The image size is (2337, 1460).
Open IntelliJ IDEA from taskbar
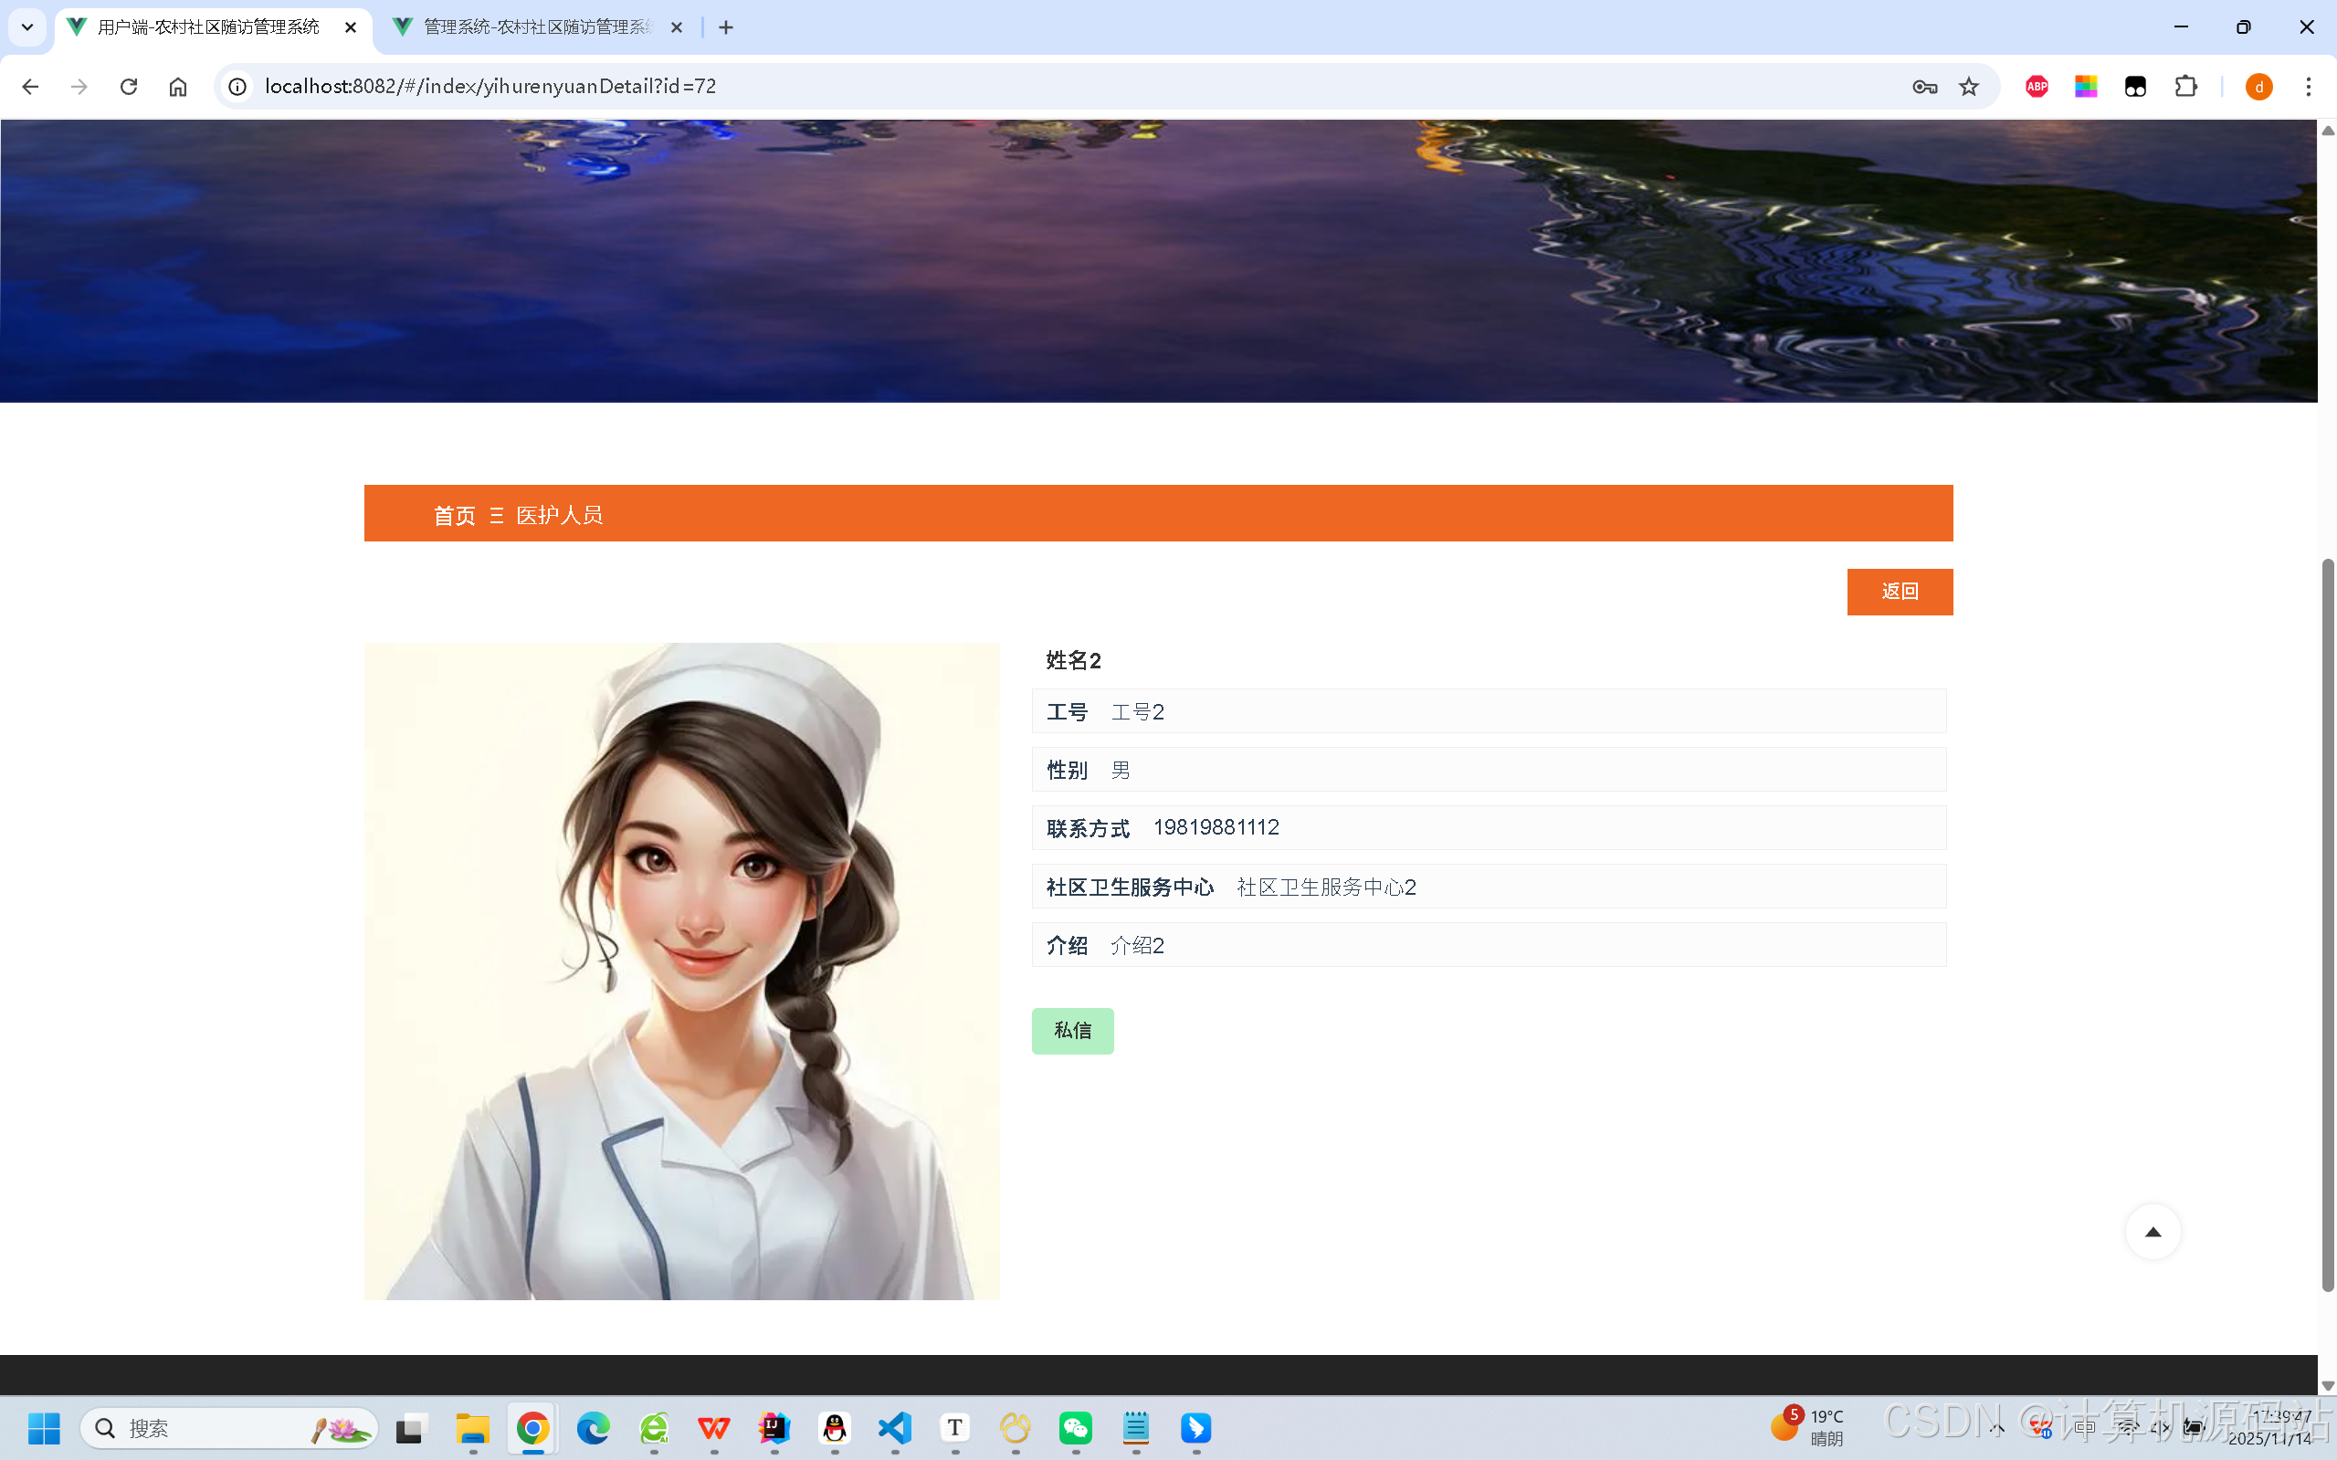[774, 1428]
